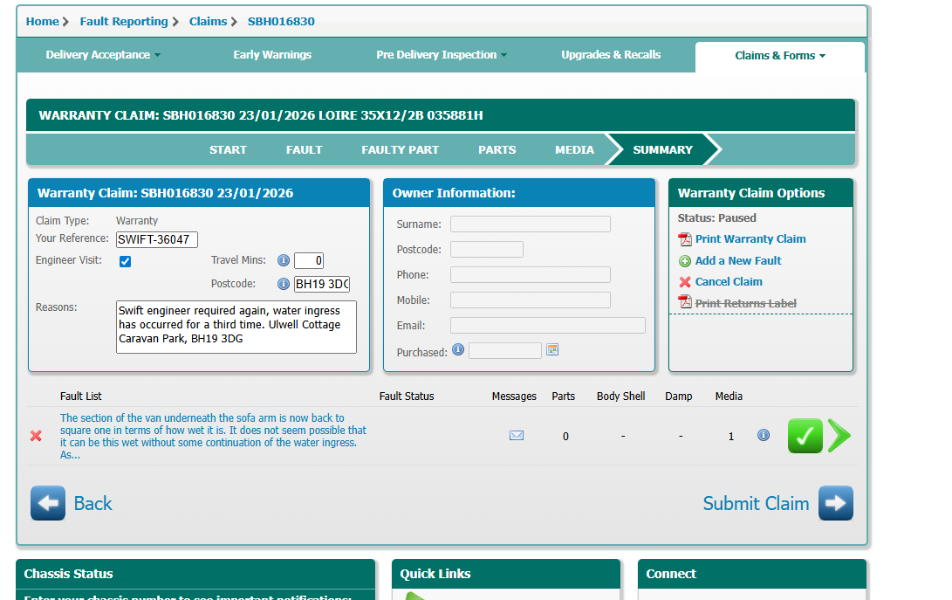The height and width of the screenshot is (600, 952).
Task: Click the blue Submit Claim arrow icon
Action: [835, 503]
